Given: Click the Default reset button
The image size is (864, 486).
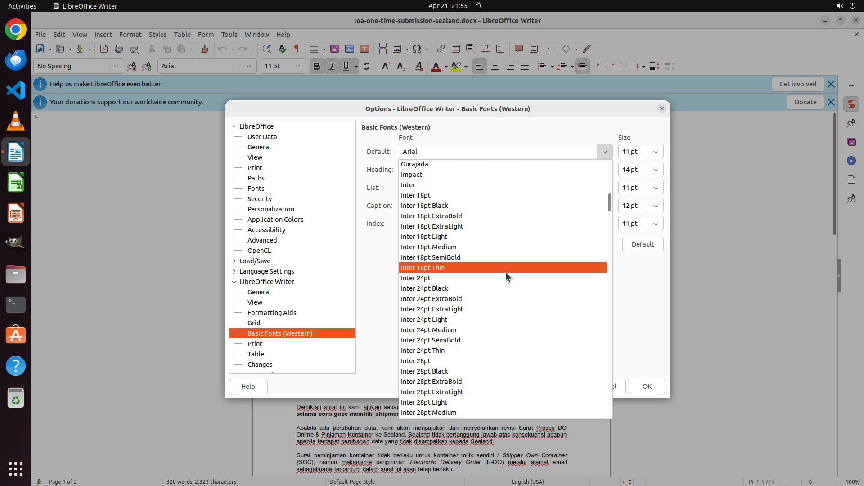Looking at the screenshot, I should (x=642, y=244).
